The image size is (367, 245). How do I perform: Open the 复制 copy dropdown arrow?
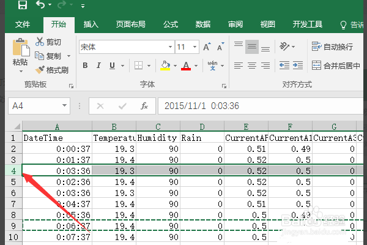coord(69,56)
